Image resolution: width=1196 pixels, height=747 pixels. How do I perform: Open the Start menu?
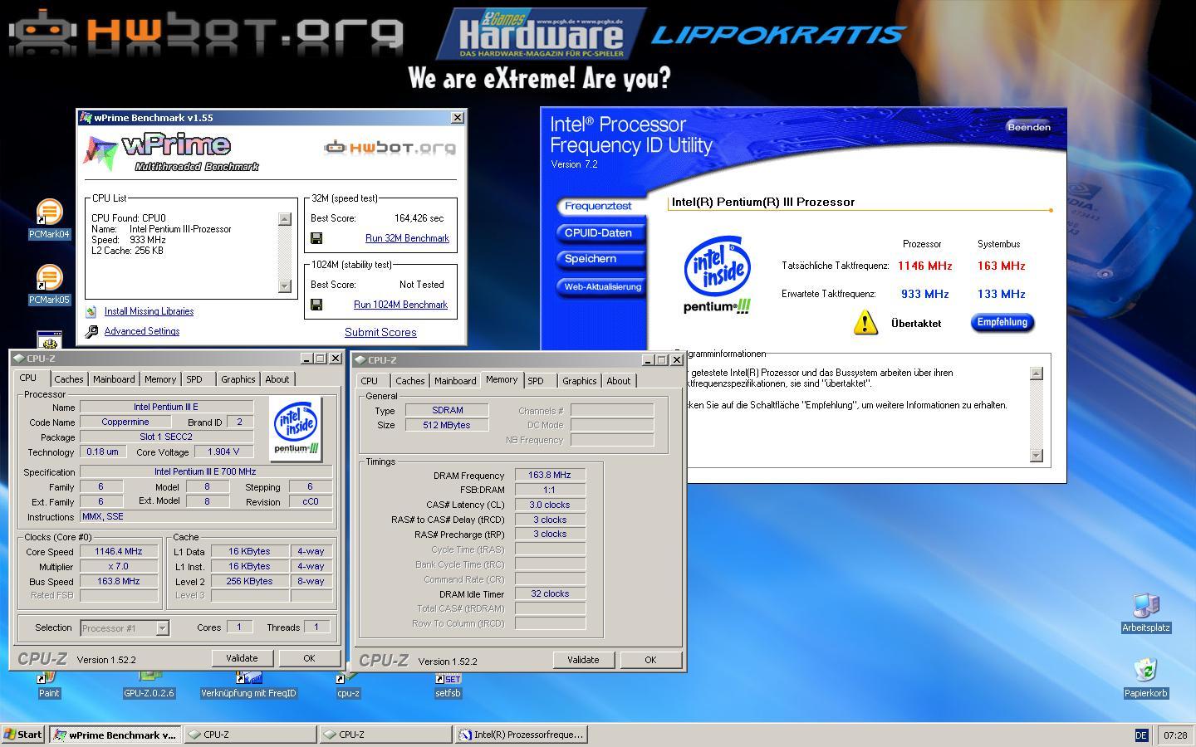click(23, 735)
